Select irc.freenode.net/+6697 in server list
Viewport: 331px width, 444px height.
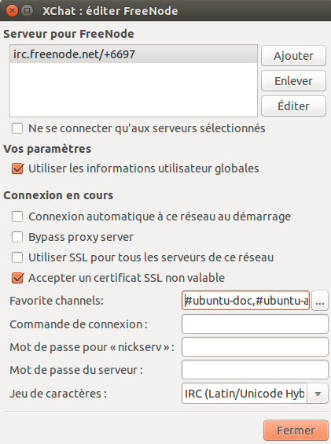pos(134,54)
